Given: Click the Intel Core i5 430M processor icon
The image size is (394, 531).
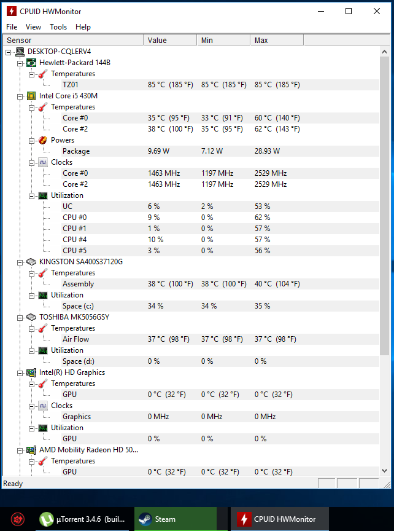Looking at the screenshot, I should [x=31, y=96].
